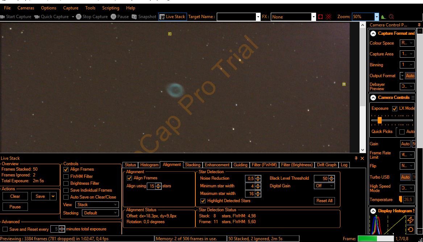Click the Turbo USB Auto button
Viewport: 423px width, 242px height.
[405, 177]
